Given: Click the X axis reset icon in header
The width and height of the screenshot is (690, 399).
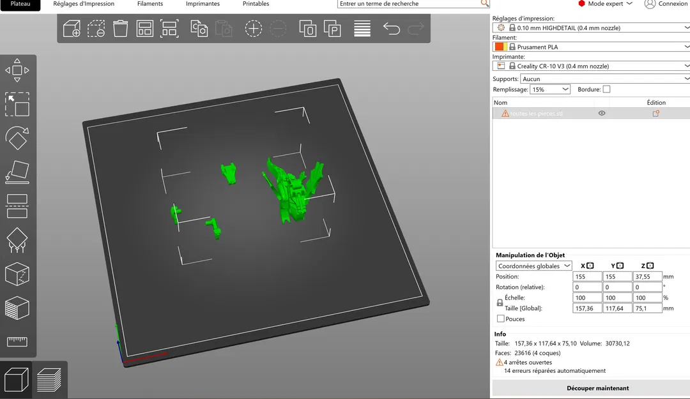Looking at the screenshot, I should 590,266.
